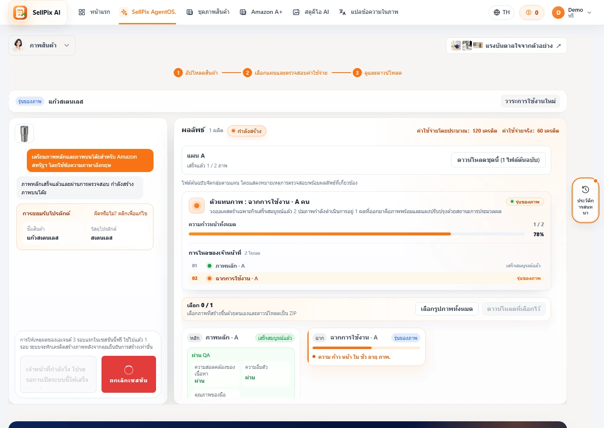Expand the Demo account dropdown chevron
Image resolution: width=604 pixels, height=428 pixels.
point(589,13)
